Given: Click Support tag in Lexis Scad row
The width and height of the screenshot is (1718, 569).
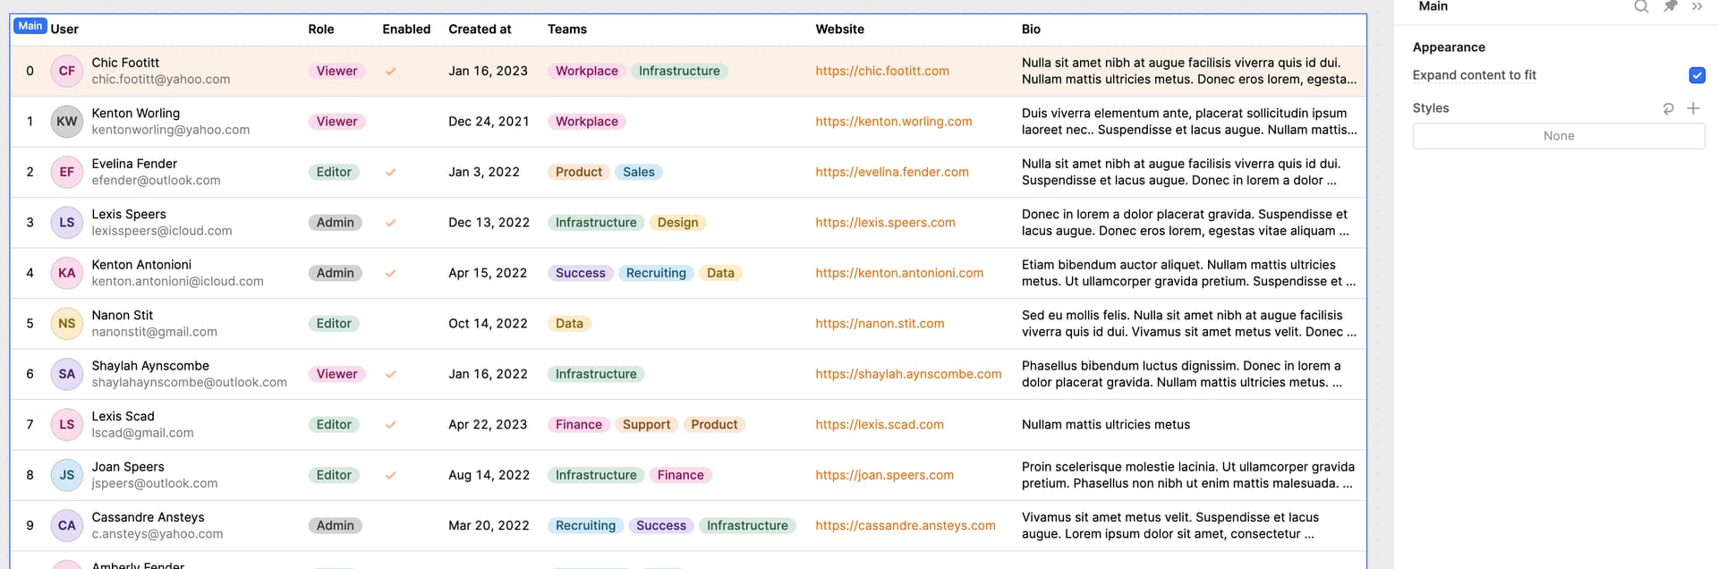Looking at the screenshot, I should pos(646,425).
